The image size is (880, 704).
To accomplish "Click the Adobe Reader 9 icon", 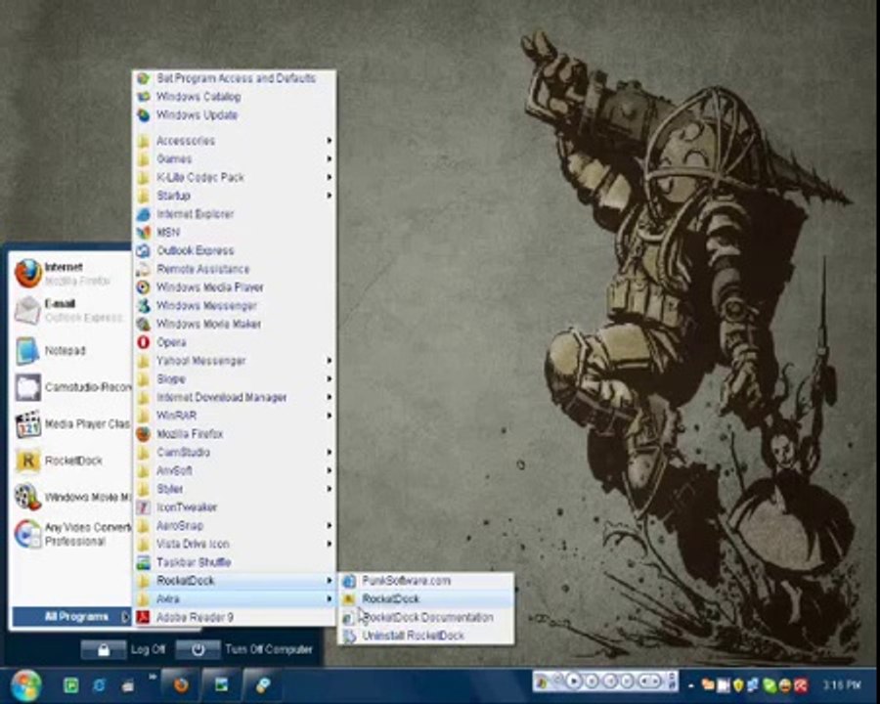I will tap(144, 618).
